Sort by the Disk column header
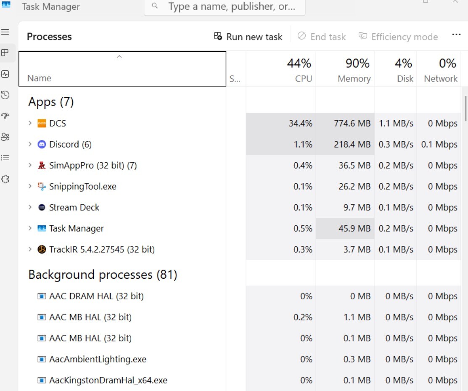Image resolution: width=468 pixels, height=391 pixels. click(396, 69)
